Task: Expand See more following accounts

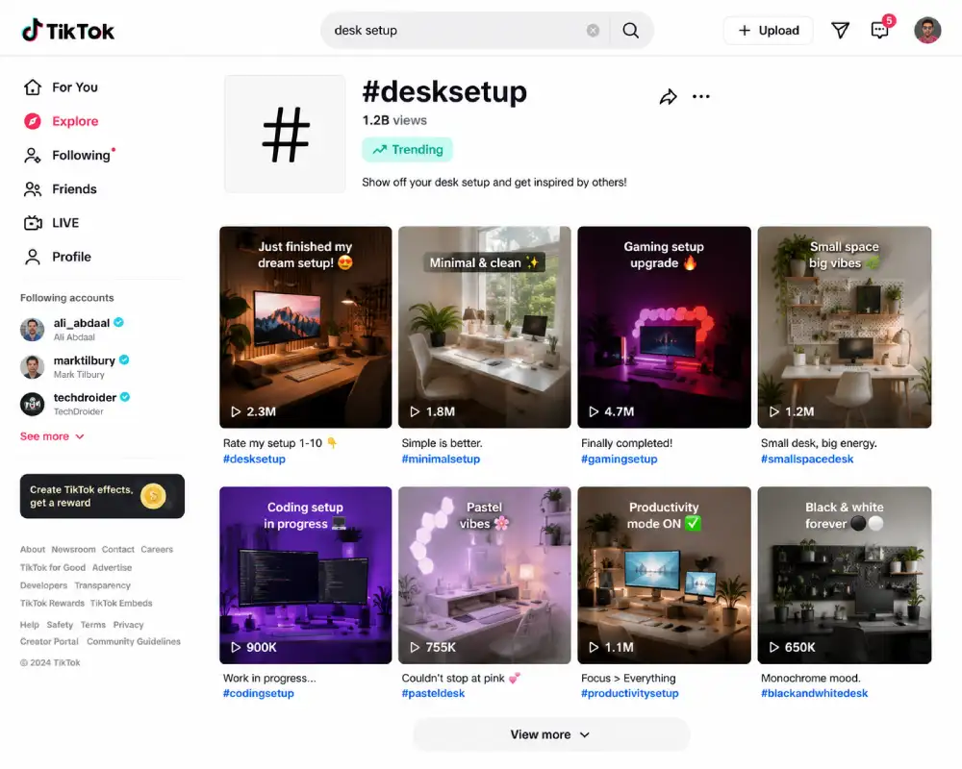Action: [52, 436]
